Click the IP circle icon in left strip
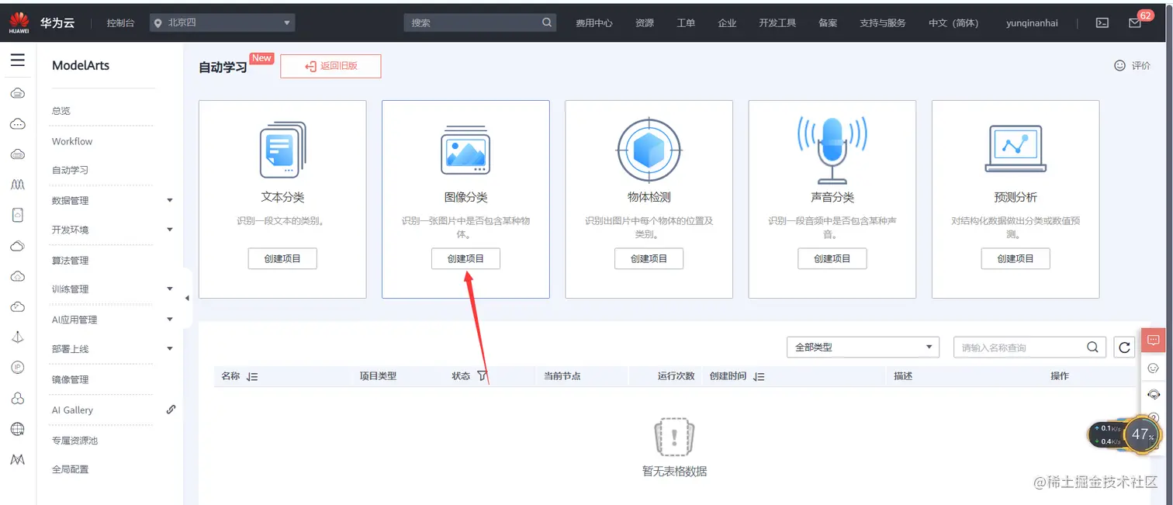The width and height of the screenshot is (1173, 505). (17, 368)
